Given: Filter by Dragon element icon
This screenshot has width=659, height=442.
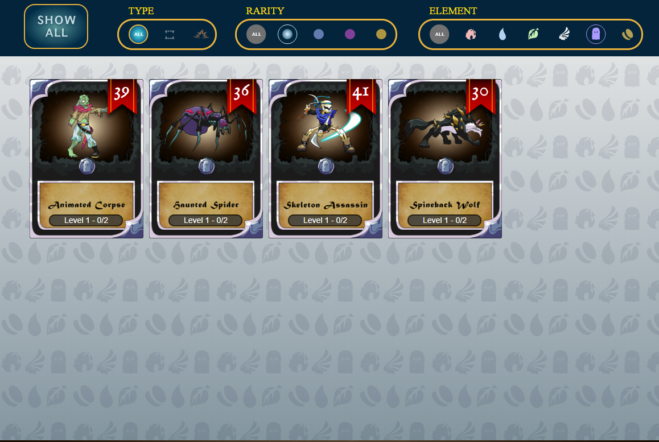Looking at the screenshot, I should (627, 35).
